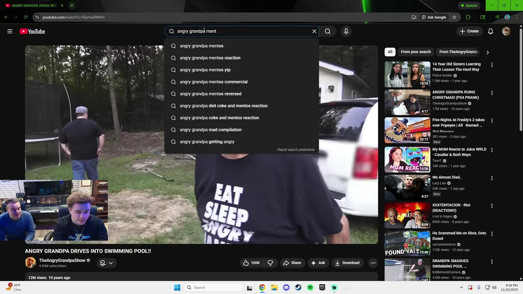
Task: Open the Create button
Action: 469,31
